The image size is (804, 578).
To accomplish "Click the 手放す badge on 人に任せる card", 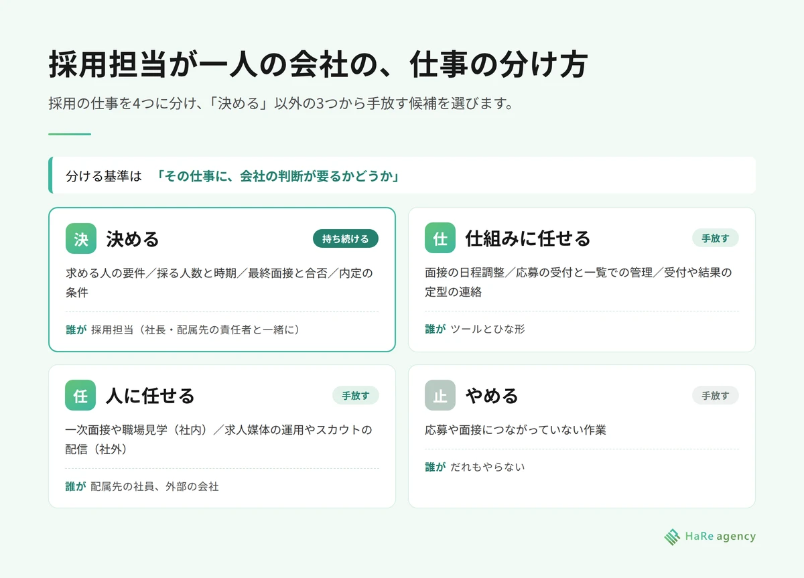I will pyautogui.click(x=356, y=395).
